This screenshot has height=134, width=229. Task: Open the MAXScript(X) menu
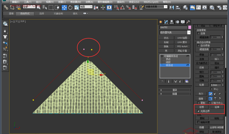[x=151, y=2]
